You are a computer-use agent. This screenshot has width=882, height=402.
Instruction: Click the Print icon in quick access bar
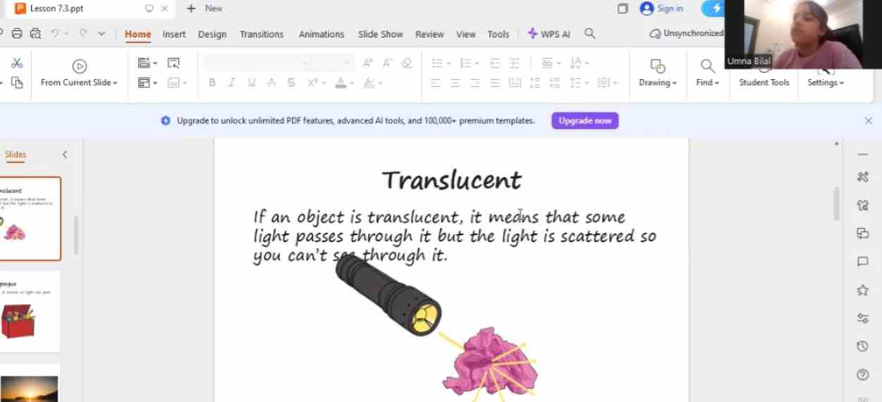[x=17, y=34]
